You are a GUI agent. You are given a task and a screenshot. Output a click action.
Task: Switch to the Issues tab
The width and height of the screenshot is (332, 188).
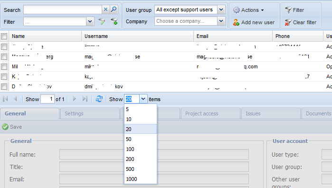pos(271,113)
